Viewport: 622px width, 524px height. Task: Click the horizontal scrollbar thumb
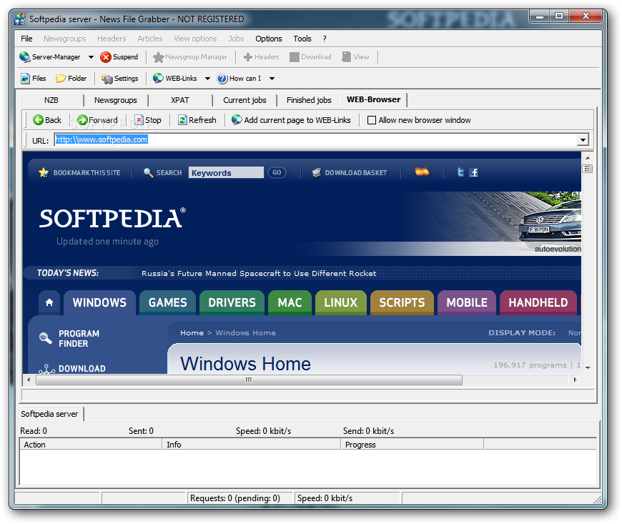click(249, 380)
